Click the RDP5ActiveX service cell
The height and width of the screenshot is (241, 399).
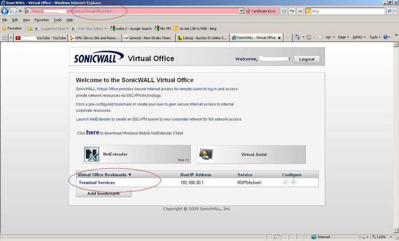coord(249,183)
